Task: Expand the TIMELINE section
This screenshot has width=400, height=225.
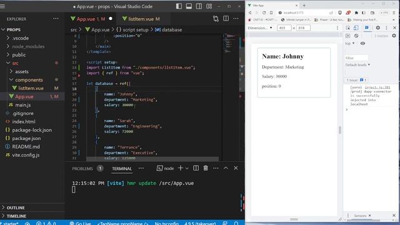Action: point(32,216)
